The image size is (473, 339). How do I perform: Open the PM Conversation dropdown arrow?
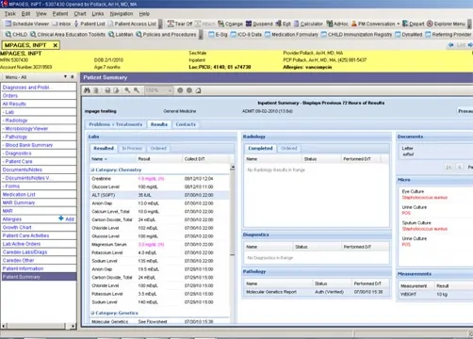[399, 24]
